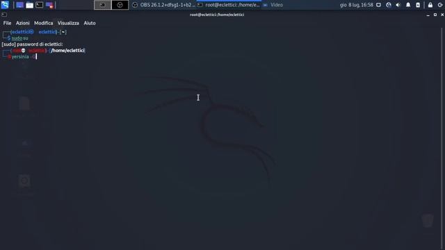Open the Kali applications menu icon

(5, 5)
